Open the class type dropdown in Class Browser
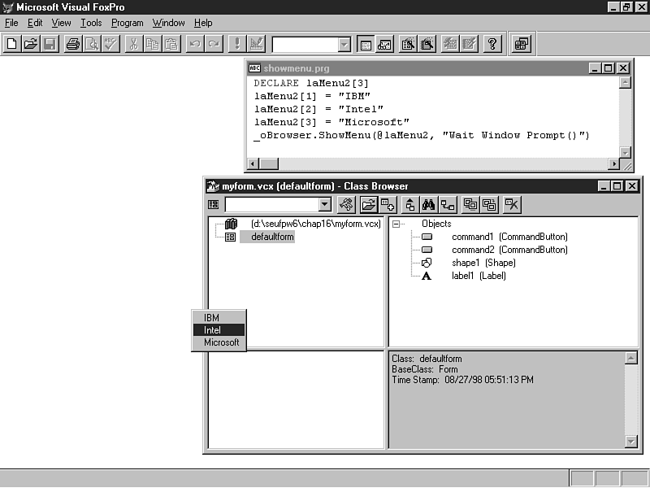 click(325, 205)
